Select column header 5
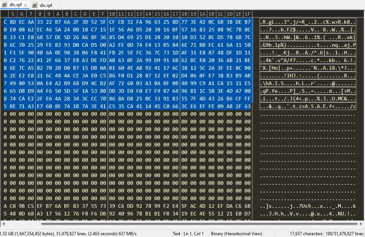The width and height of the screenshot is (365, 237). [x=13, y=14]
